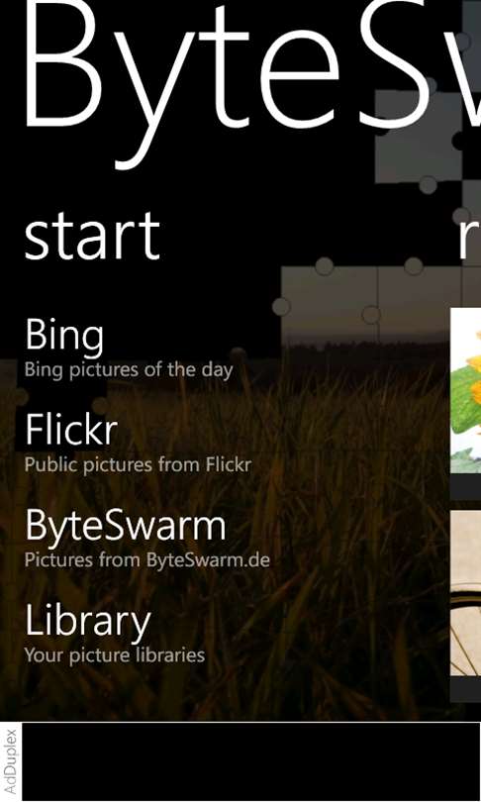
Task: Open the Library entry
Action: point(88,622)
